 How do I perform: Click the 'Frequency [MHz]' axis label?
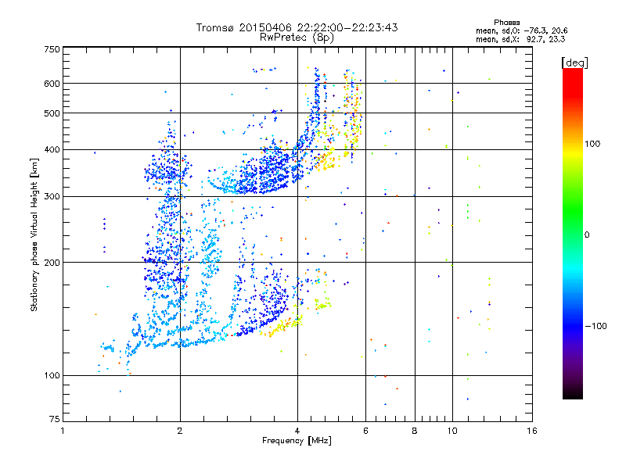click(297, 441)
